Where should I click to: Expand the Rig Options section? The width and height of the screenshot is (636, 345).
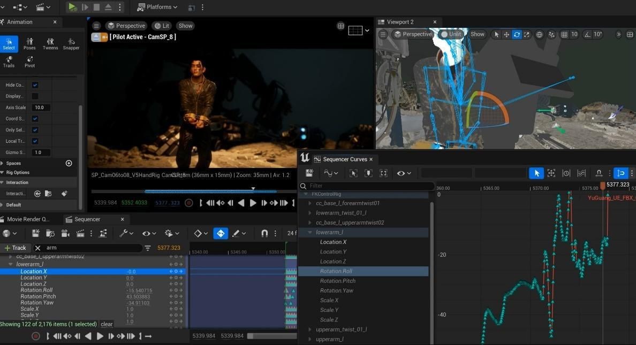pyautogui.click(x=18, y=172)
